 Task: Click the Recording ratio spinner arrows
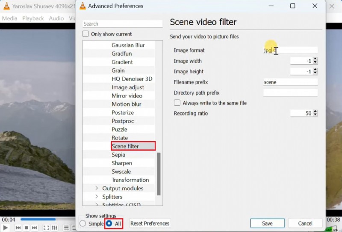[x=315, y=113]
